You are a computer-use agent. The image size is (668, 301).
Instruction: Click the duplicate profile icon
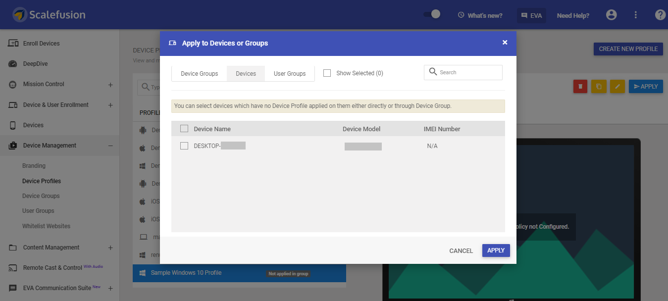[599, 86]
